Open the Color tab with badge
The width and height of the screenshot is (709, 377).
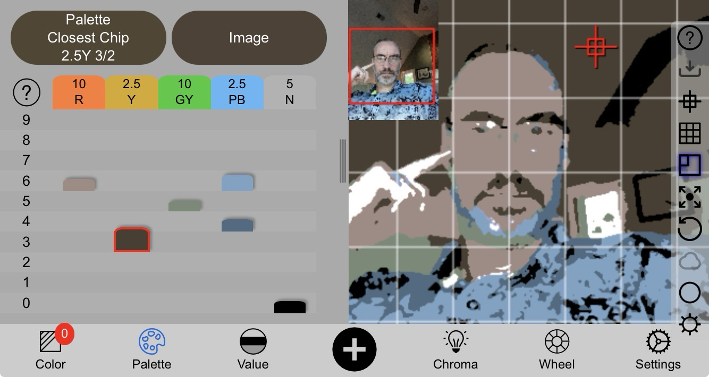pos(50,349)
